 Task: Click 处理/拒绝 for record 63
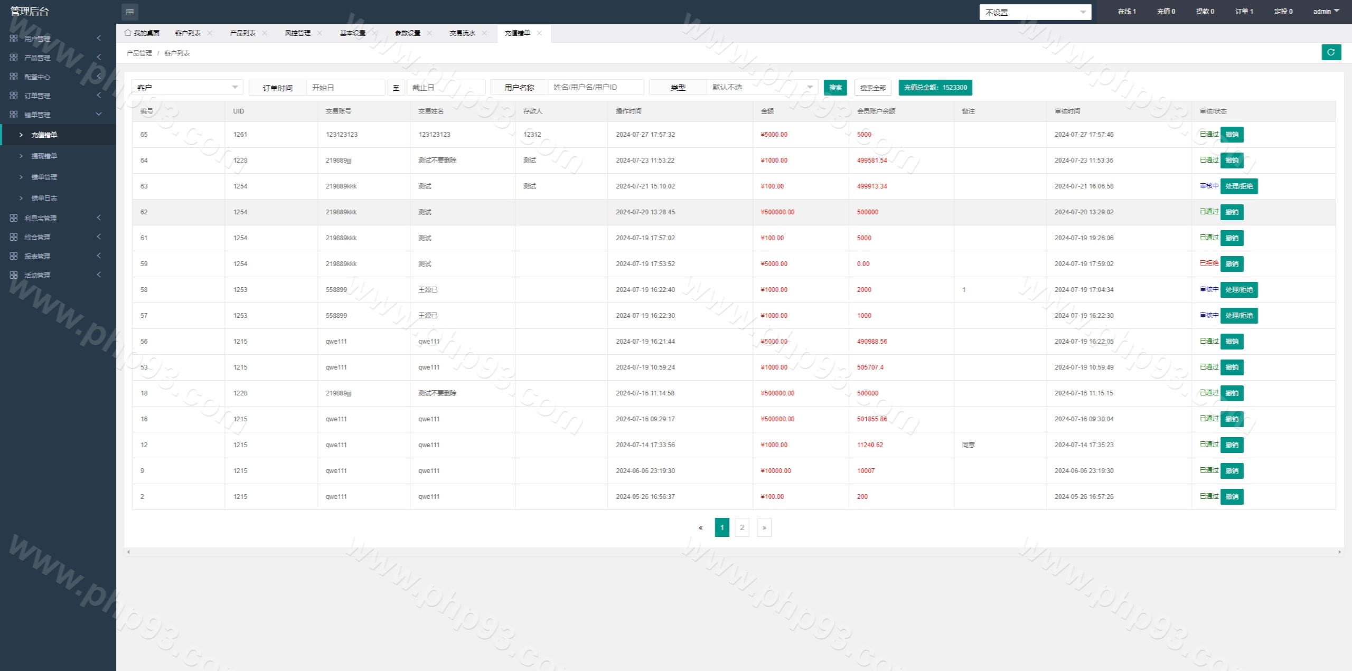click(1238, 186)
